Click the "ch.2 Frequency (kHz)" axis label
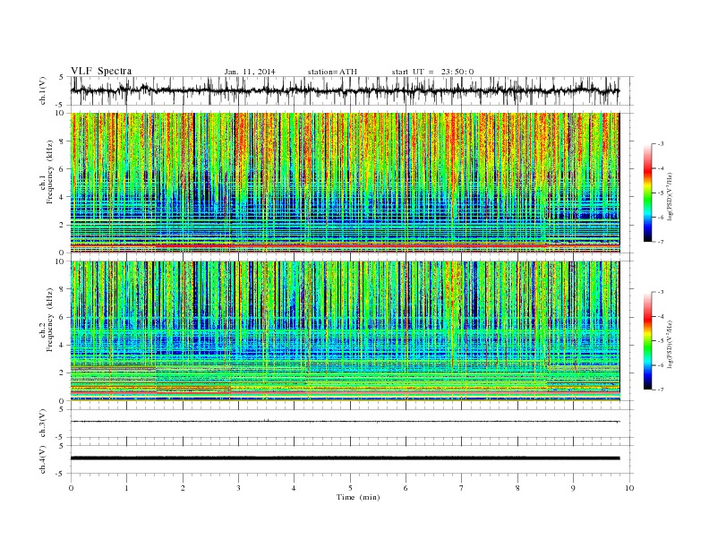 point(47,319)
